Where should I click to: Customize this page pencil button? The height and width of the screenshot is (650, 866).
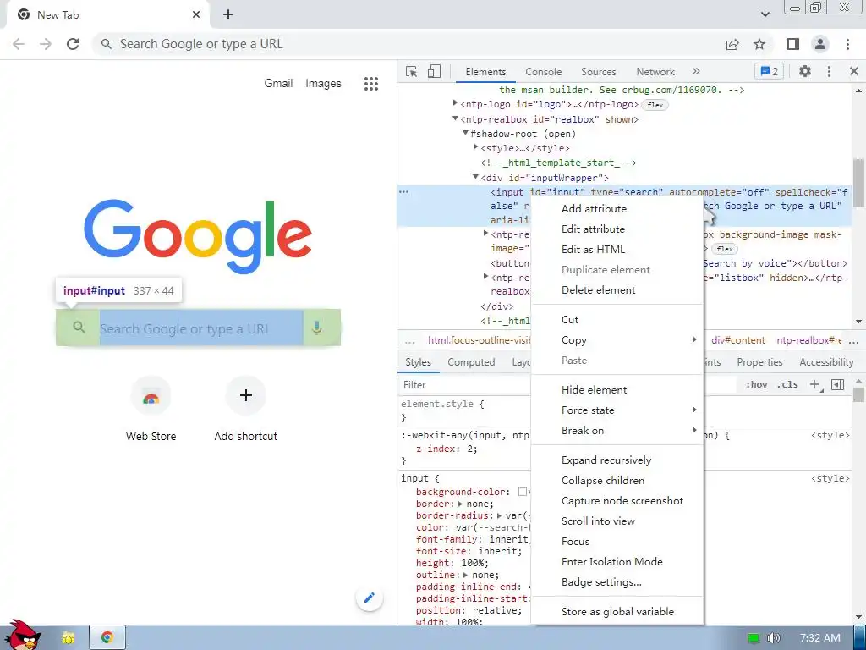point(370,598)
